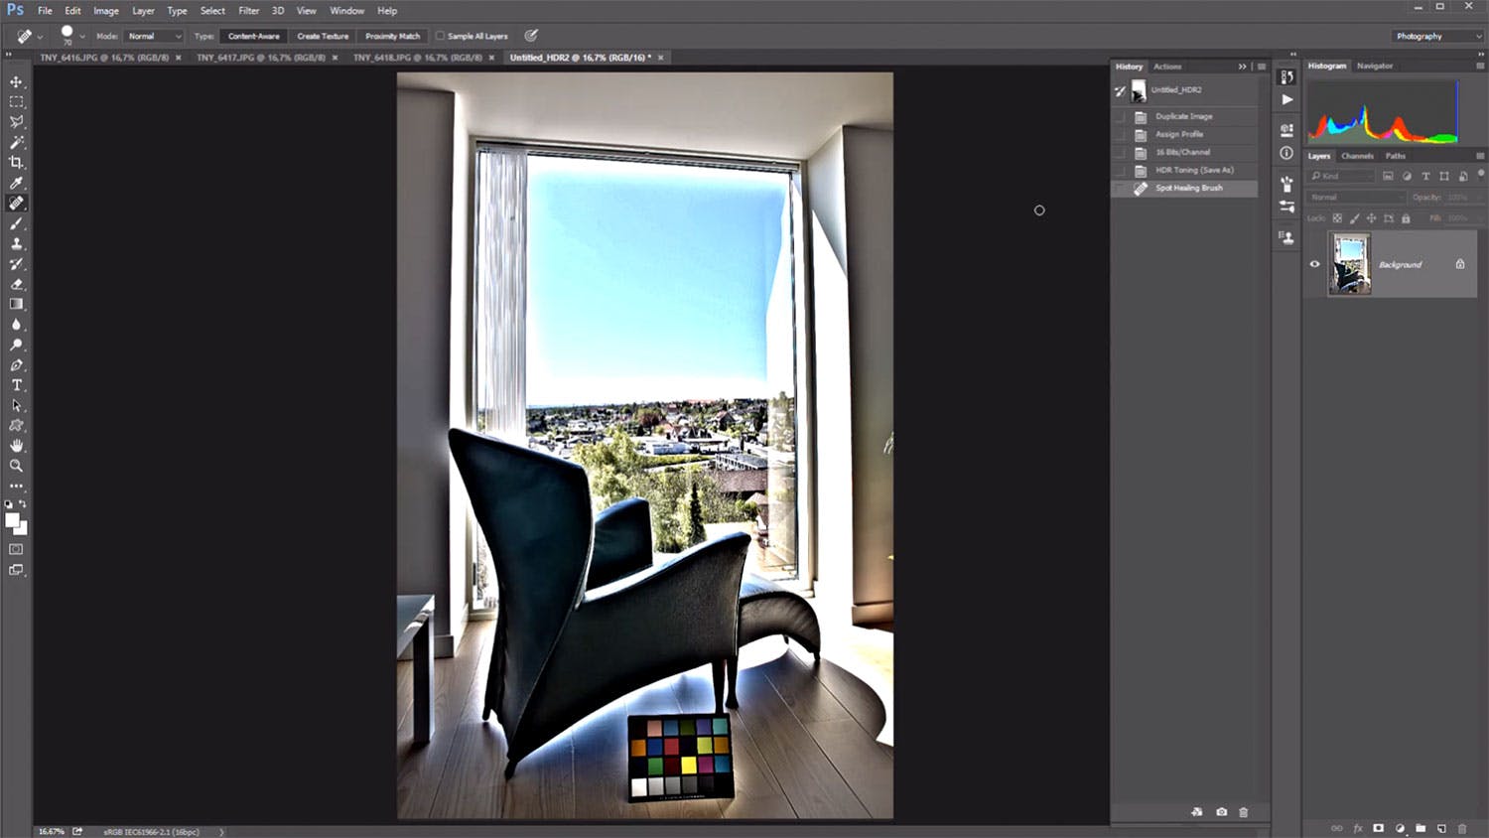Open the Photography workspace dropdown
Screen dimensions: 1489x838
pos(1436,36)
